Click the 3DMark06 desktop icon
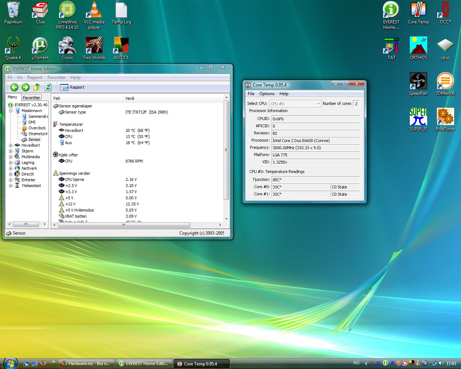The width and height of the screenshot is (461, 369). coord(446,84)
